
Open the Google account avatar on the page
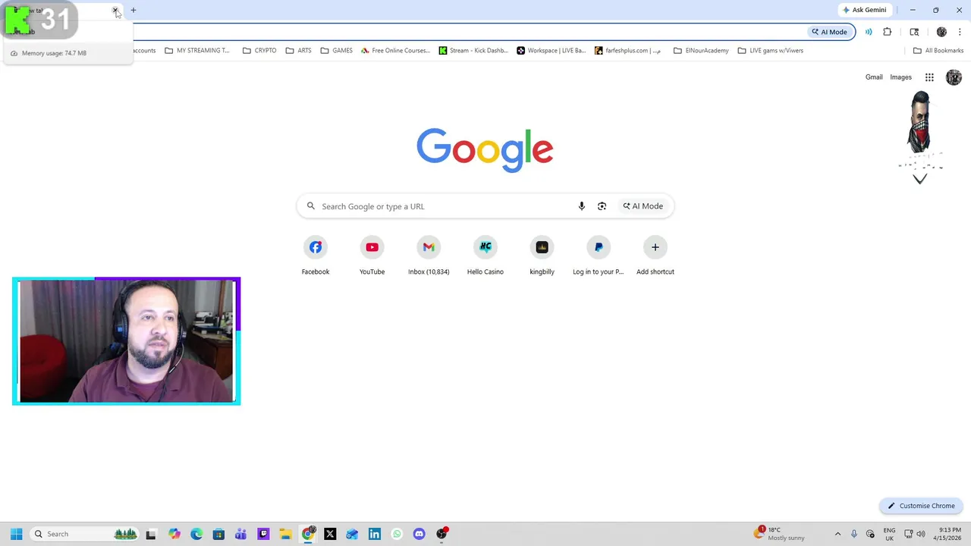coord(954,77)
